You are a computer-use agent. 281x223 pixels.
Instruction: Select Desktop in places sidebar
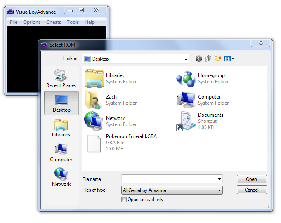61,103
